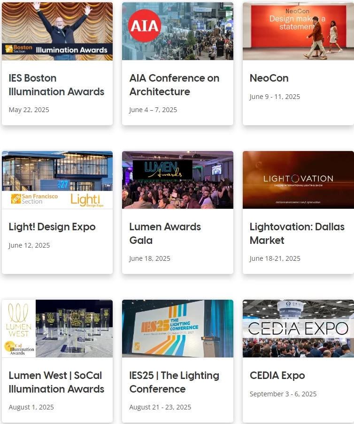Select the May 22, 2025 date text

pos(29,110)
